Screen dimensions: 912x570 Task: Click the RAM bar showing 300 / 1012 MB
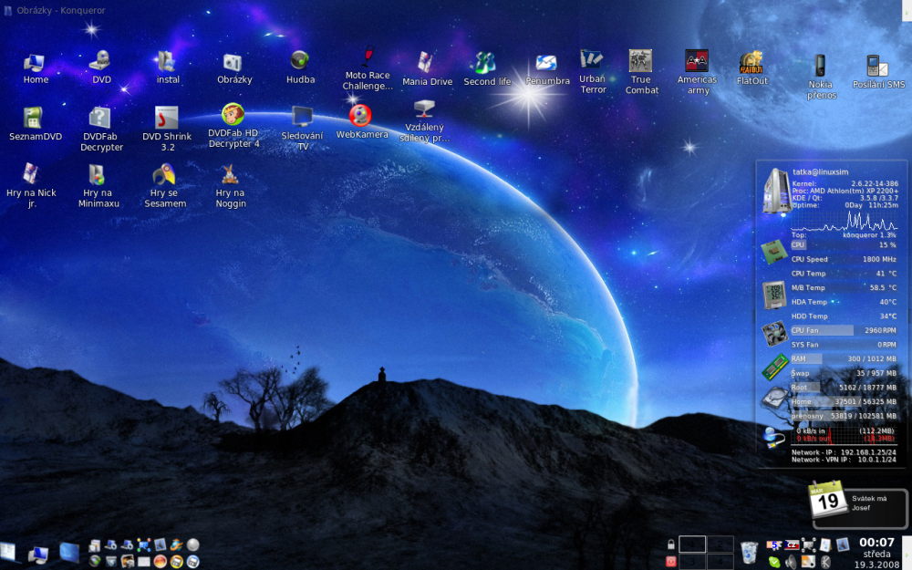click(844, 358)
